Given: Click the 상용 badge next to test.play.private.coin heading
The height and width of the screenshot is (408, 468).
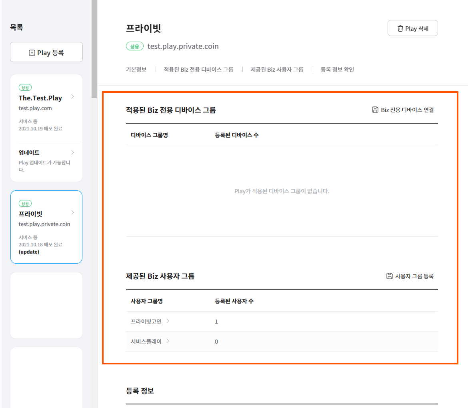Looking at the screenshot, I should click(134, 46).
